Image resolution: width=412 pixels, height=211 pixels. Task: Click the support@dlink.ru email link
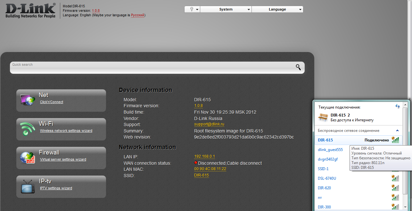[x=209, y=124]
